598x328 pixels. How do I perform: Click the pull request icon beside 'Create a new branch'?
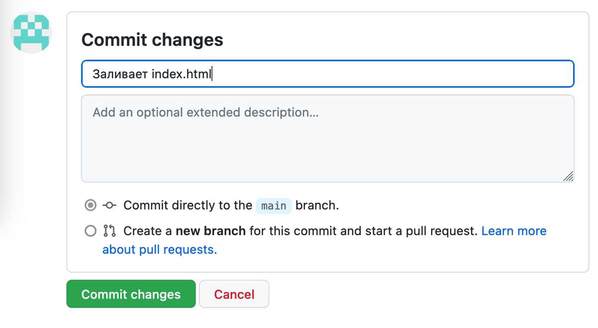click(110, 231)
